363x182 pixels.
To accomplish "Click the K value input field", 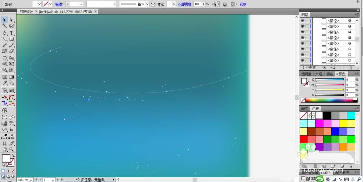I will [350, 95].
